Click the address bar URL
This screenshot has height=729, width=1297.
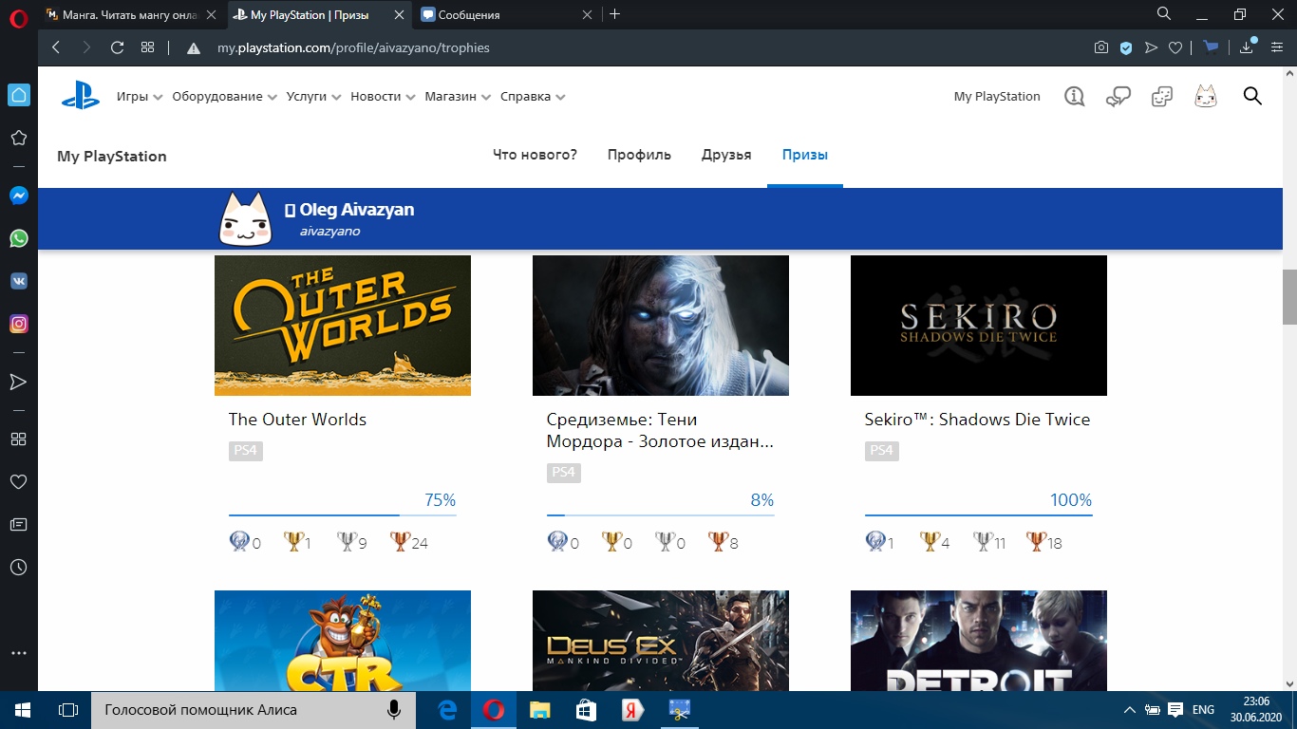pyautogui.click(x=353, y=47)
